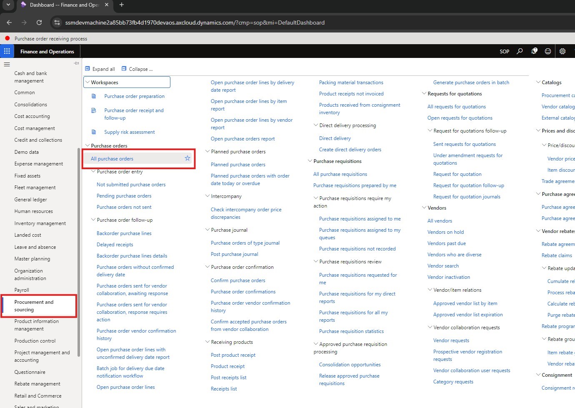Toggle favorite star for All purchase orders
Screen dimensions: 575x408
click(187, 158)
